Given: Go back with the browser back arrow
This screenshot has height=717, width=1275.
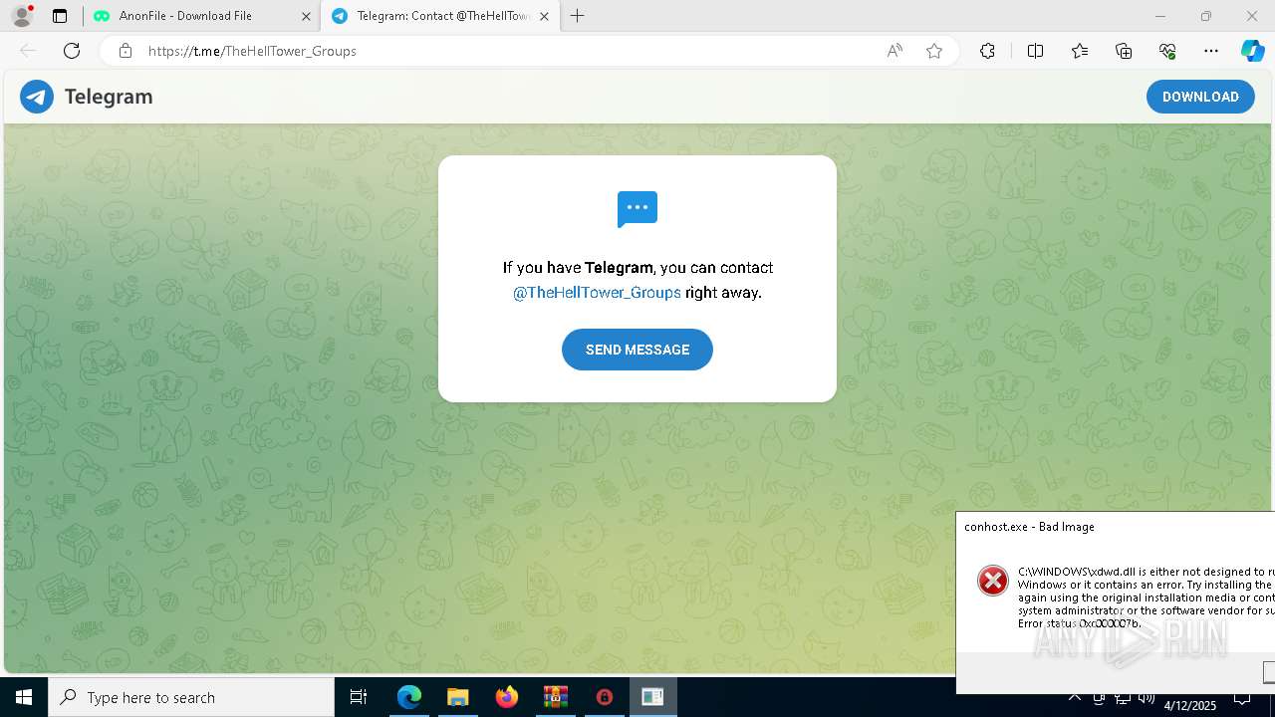Looking at the screenshot, I should [x=28, y=51].
